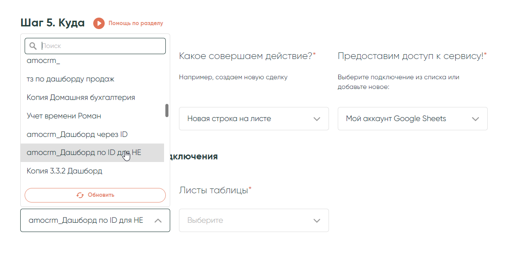
Task: Open the Помощь по разделу link
Action: tap(135, 23)
